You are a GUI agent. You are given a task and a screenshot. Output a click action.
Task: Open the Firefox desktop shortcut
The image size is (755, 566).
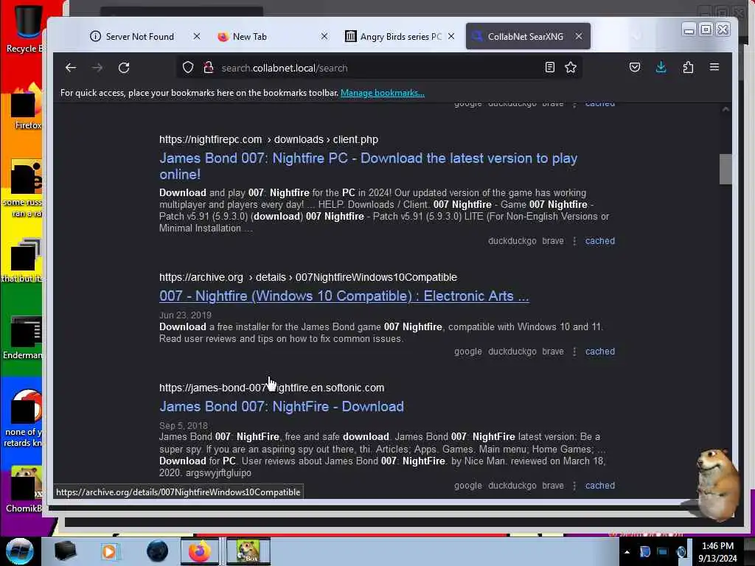pyautogui.click(x=27, y=107)
